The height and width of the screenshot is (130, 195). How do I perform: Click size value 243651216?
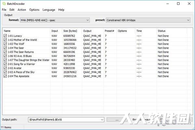pyautogui.click(x=70, y=76)
